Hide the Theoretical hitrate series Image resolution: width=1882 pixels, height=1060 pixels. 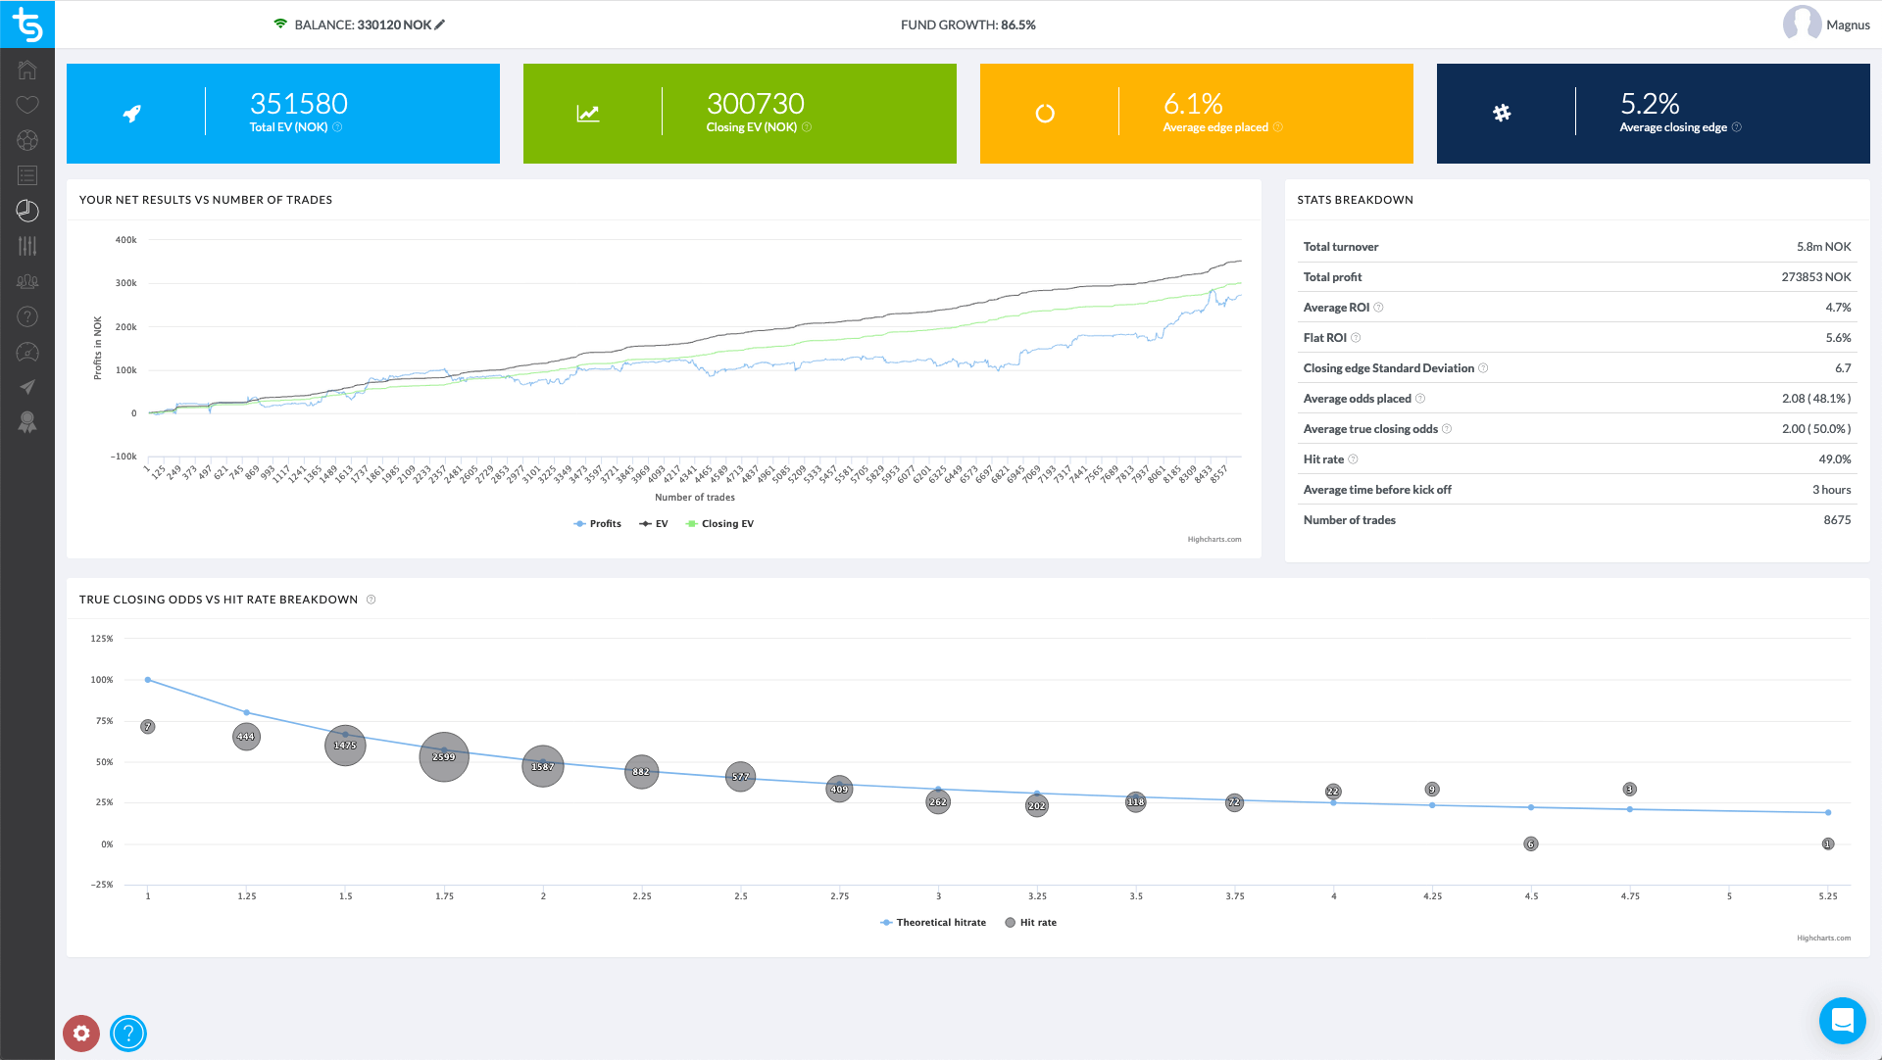click(933, 923)
